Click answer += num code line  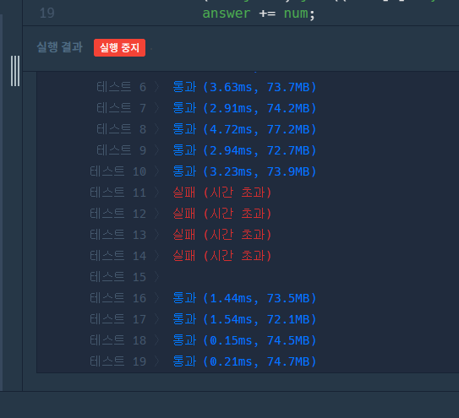click(259, 14)
